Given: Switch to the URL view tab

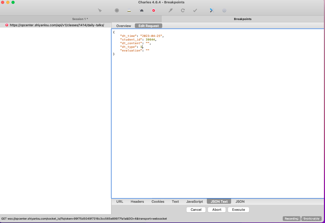Looking at the screenshot, I should click(x=120, y=201).
